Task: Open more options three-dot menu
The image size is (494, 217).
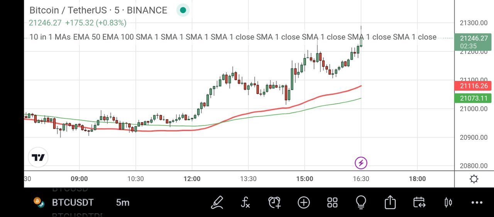Action: [x=477, y=202]
